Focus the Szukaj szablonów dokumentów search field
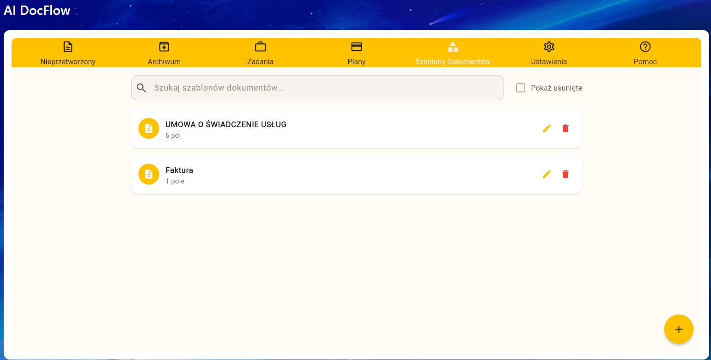Viewport: 711px width, 360px height. 323,88
